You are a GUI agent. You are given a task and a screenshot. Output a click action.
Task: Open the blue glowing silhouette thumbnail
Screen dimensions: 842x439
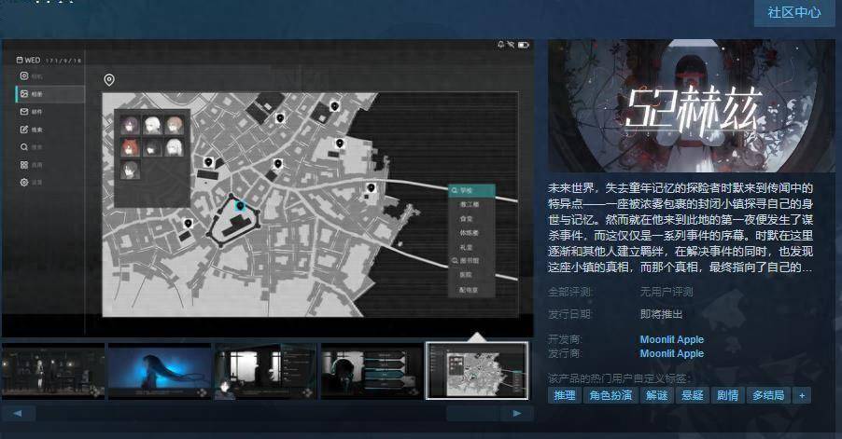(160, 371)
